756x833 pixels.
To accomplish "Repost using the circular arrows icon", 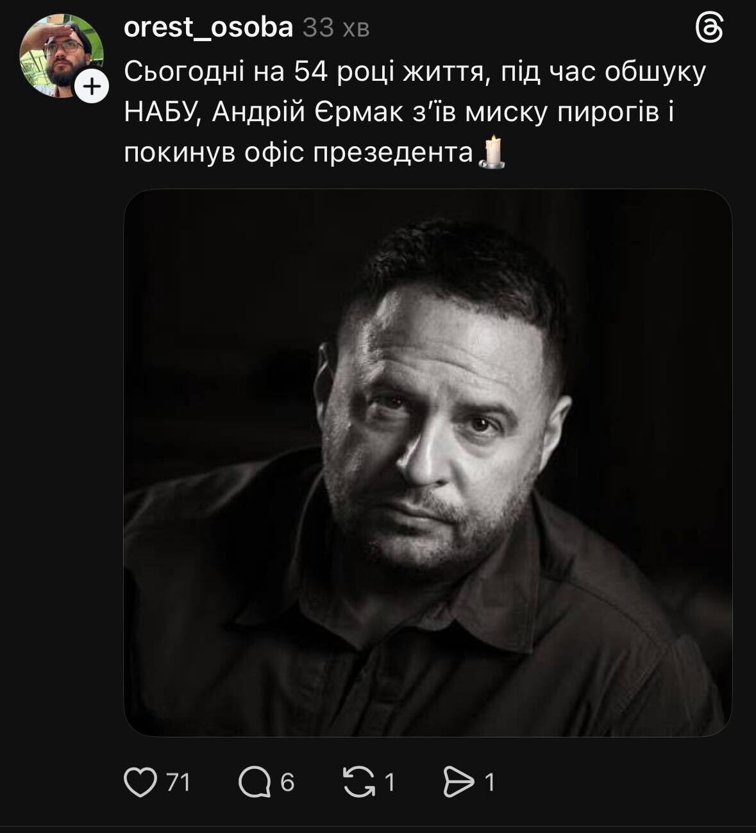I will [x=359, y=782].
